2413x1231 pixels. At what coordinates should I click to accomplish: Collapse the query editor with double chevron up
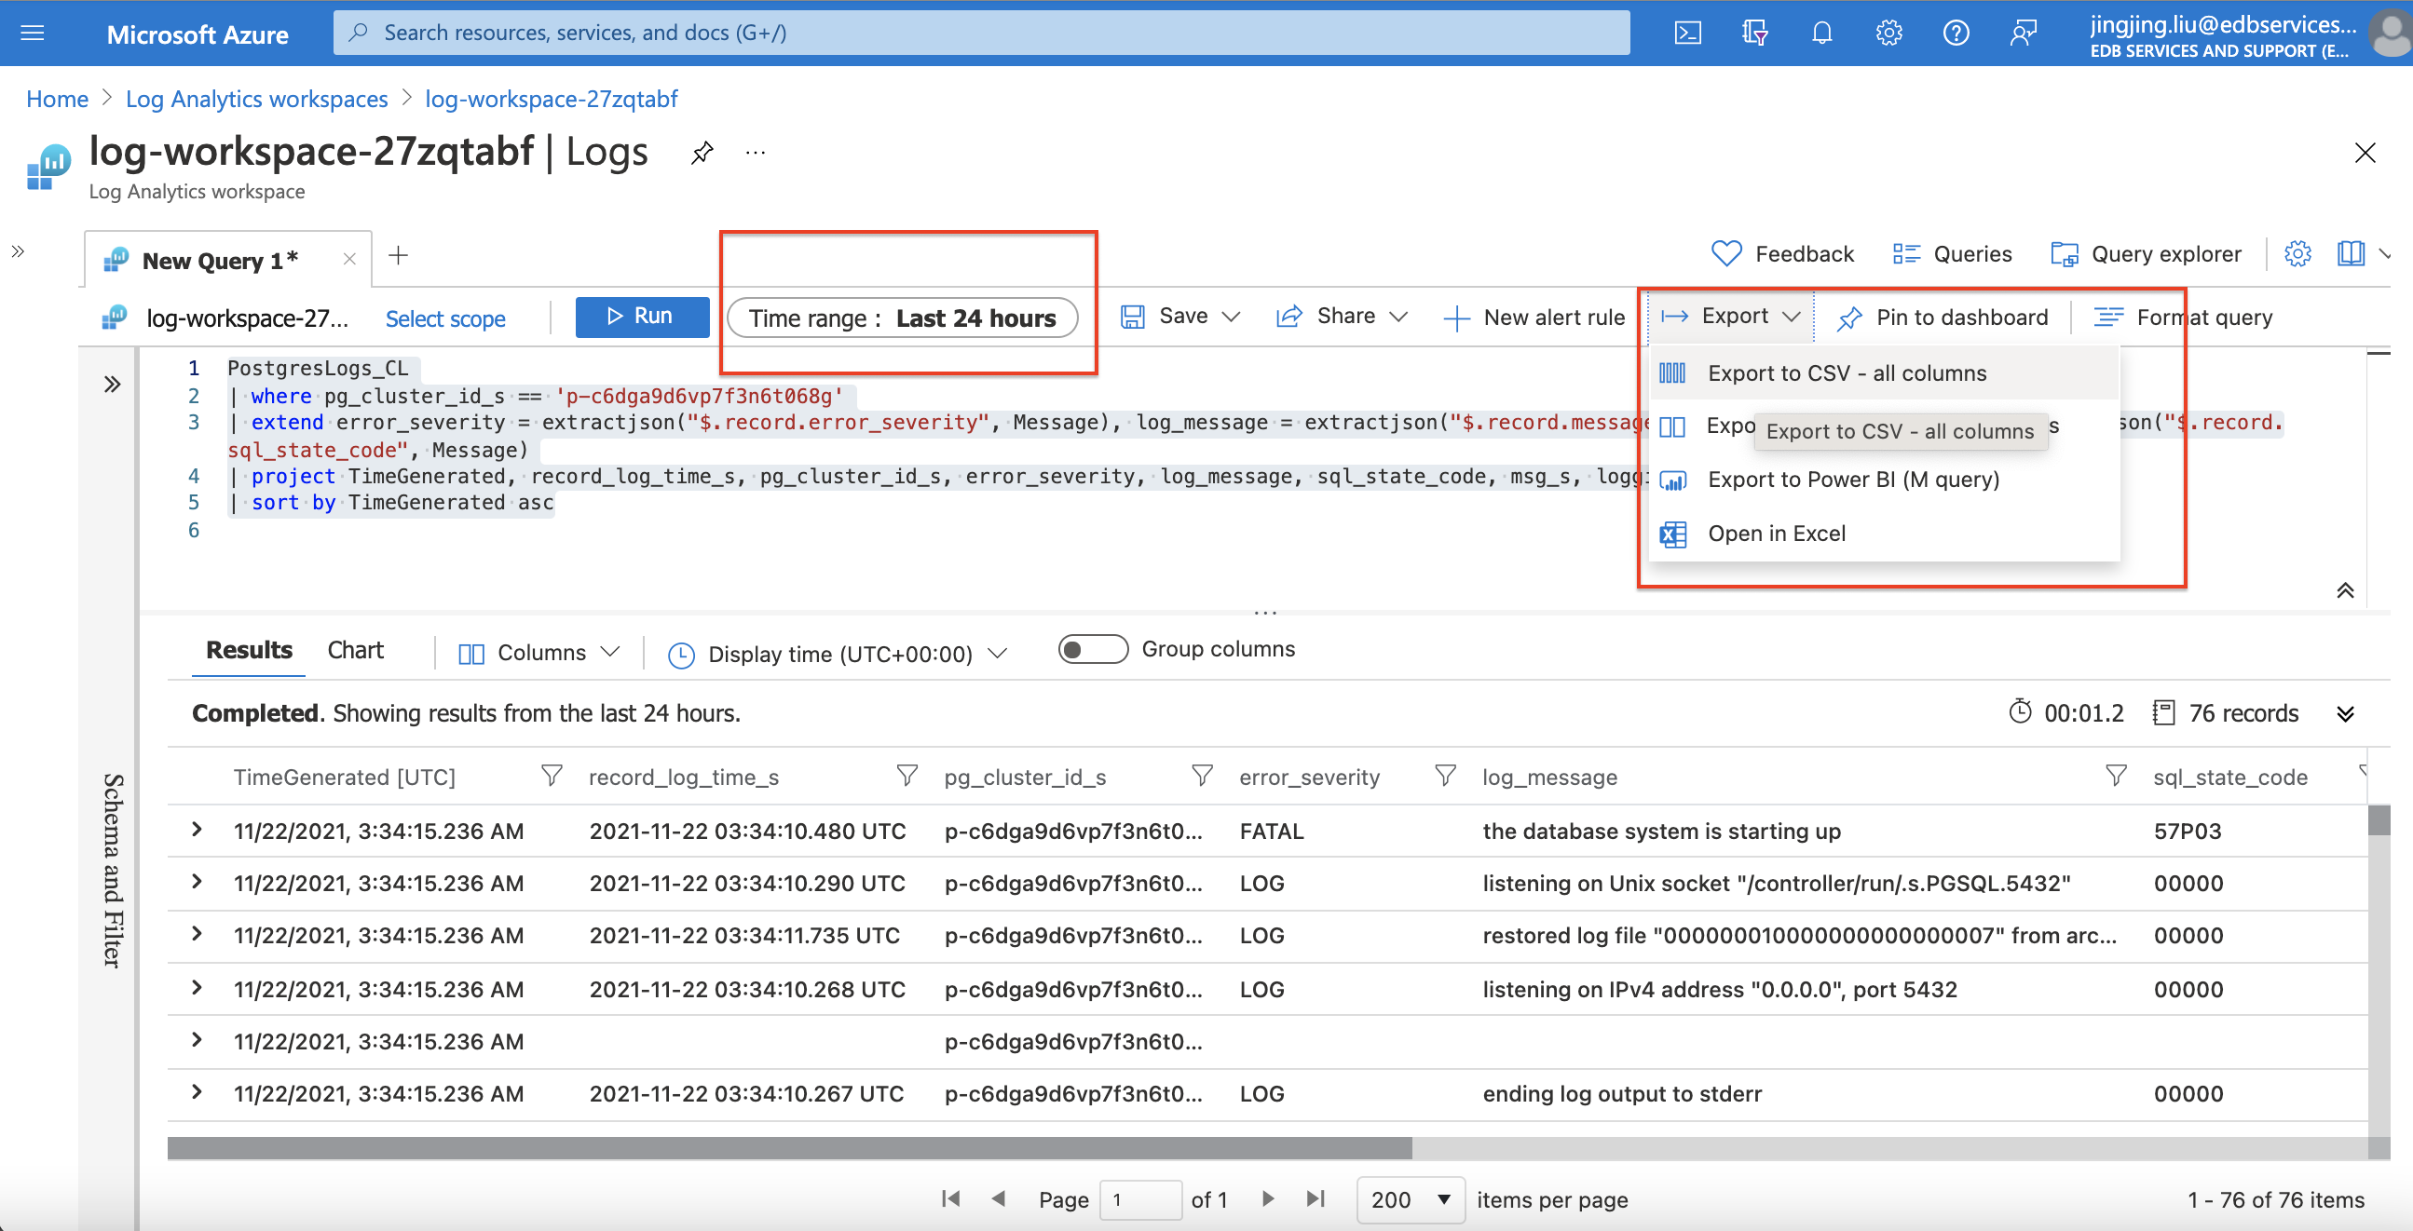click(x=2345, y=589)
